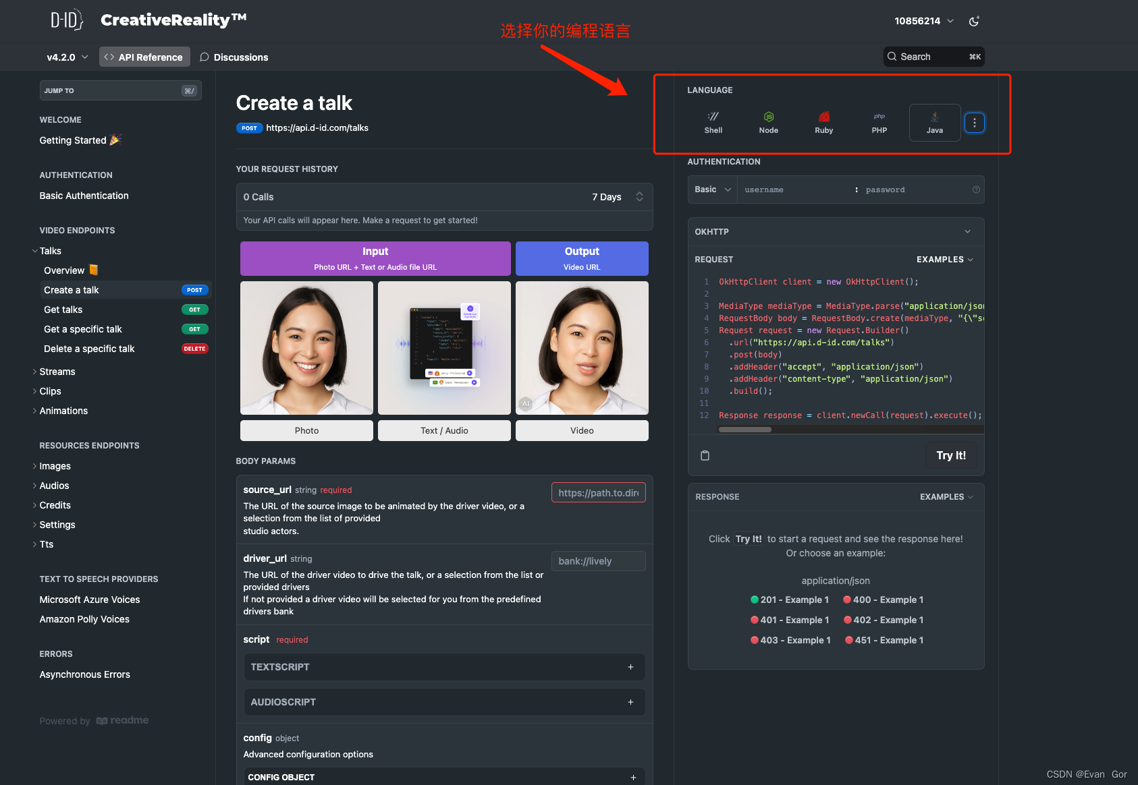Select 451 - Example 1 response
The image size is (1138, 785).
coord(884,640)
